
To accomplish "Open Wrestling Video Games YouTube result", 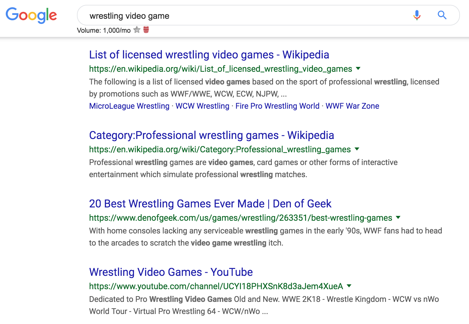I will click(x=171, y=272).
